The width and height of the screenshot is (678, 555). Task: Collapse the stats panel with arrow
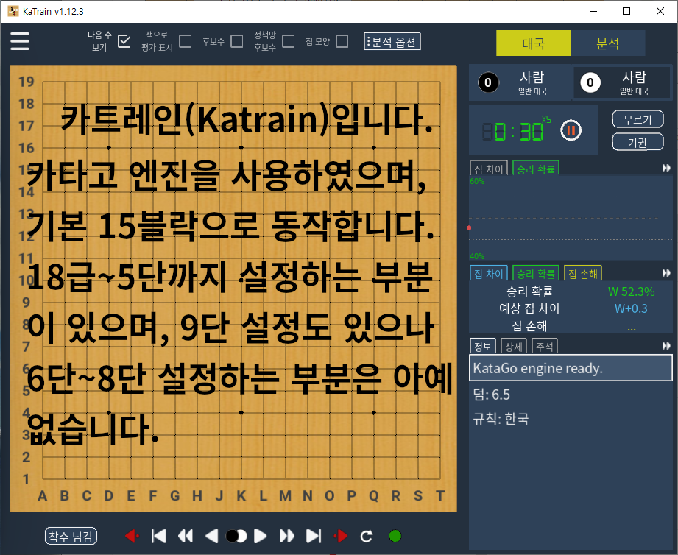[666, 273]
